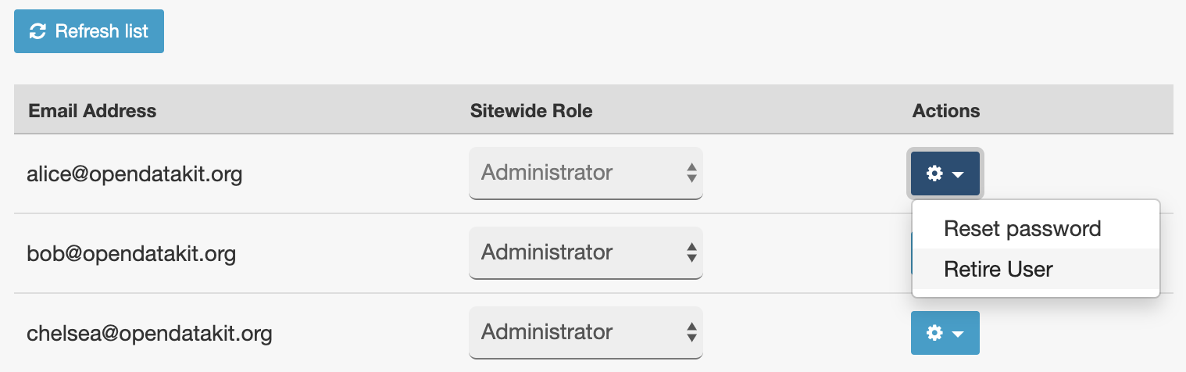Click the circular arrows refresh icon
The height and width of the screenshot is (372, 1186).
[x=37, y=31]
